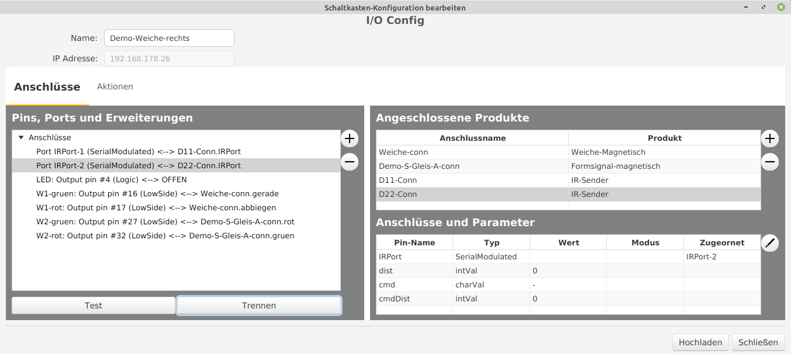791x354 pixels.
Task: Remove selected product using the minus icon
Action: pyautogui.click(x=770, y=162)
